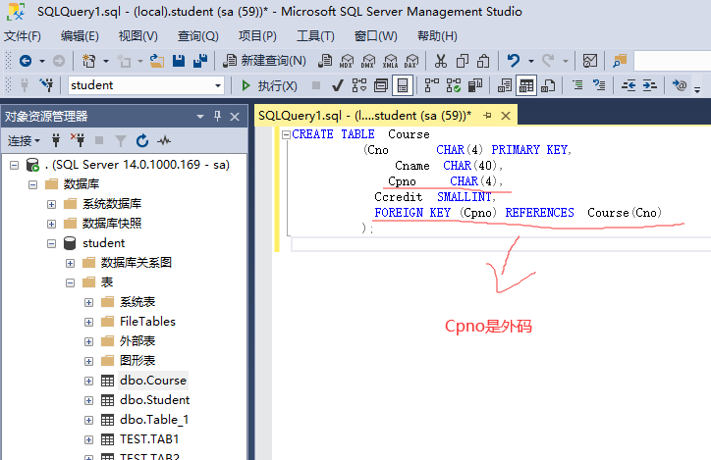Click the navigate backward arrow icon
Screen dimensions: 711x460
26,61
